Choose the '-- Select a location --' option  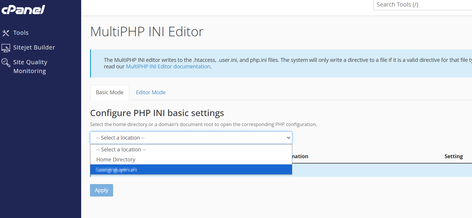[191, 150]
